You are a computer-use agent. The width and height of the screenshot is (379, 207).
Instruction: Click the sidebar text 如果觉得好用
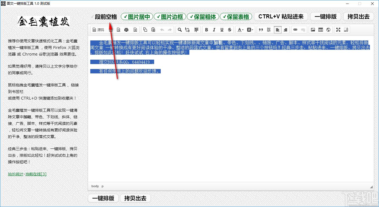[20, 66]
